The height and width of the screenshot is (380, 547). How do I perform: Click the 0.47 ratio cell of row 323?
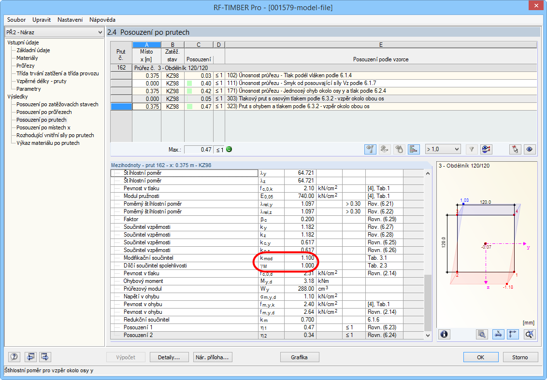click(199, 106)
